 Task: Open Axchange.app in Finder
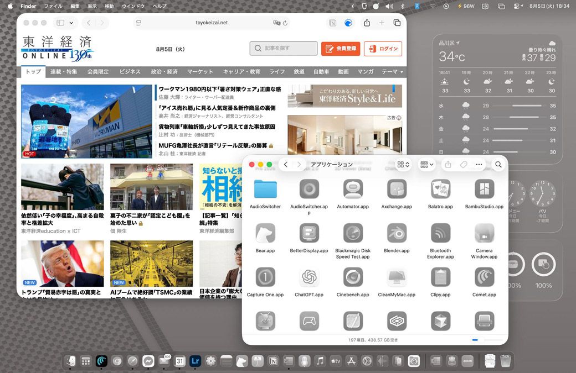pyautogui.click(x=397, y=189)
